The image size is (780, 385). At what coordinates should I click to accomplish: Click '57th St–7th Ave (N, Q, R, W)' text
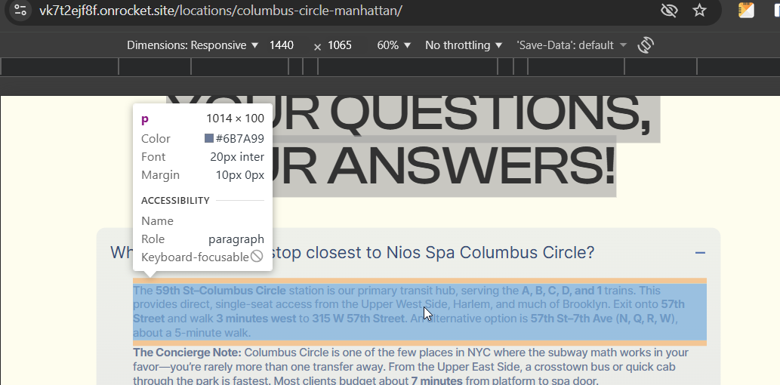point(603,319)
